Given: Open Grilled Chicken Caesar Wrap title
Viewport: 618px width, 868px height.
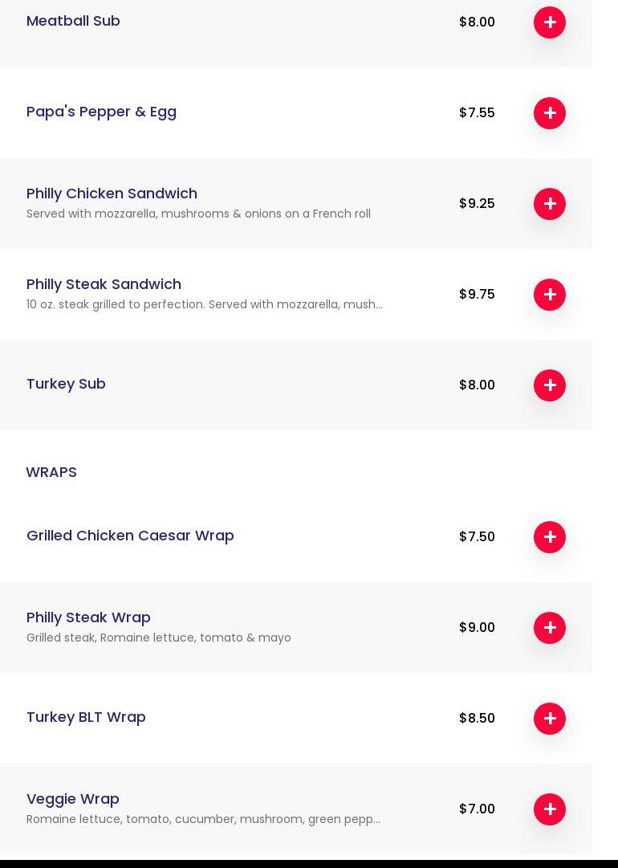Looking at the screenshot, I should [x=130, y=536].
